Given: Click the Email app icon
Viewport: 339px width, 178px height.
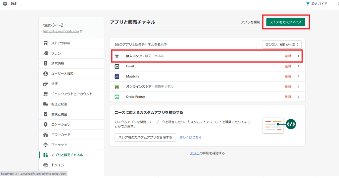Looking at the screenshot, I should (117, 66).
